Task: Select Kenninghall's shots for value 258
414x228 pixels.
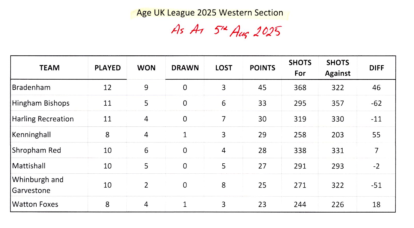Action: 300,135
